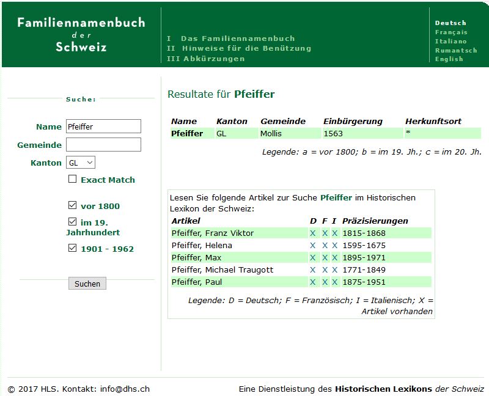
Task: Open Italian article for Max Pfeiffer
Action: pyautogui.click(x=334, y=258)
